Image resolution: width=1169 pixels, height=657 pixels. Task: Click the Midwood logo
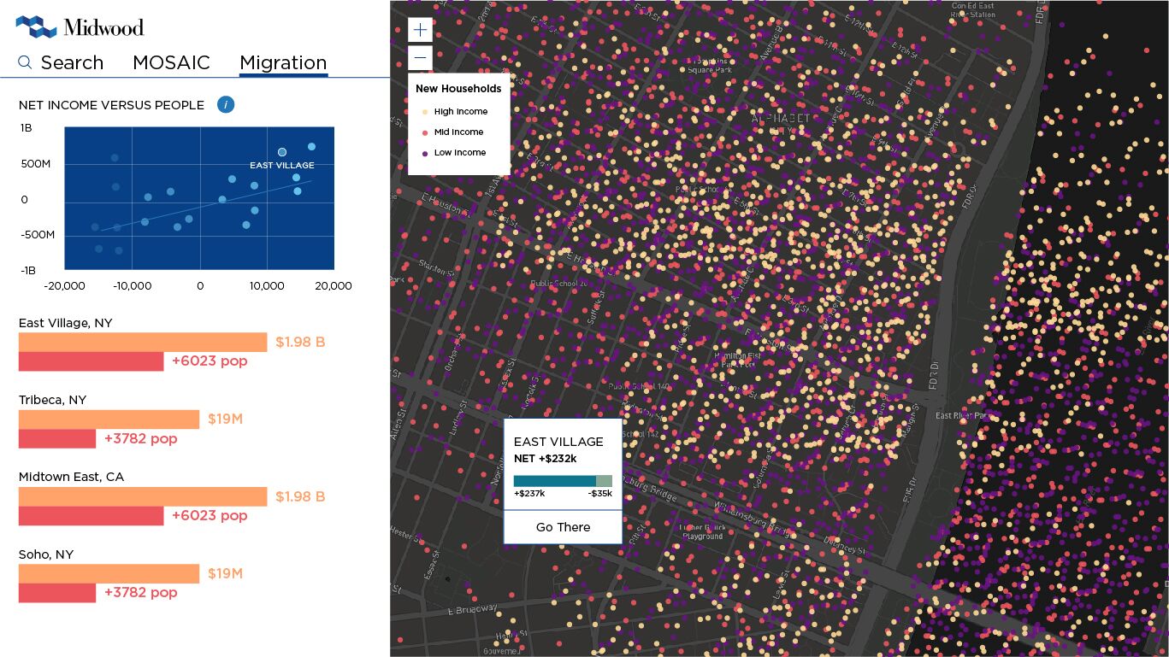click(80, 26)
